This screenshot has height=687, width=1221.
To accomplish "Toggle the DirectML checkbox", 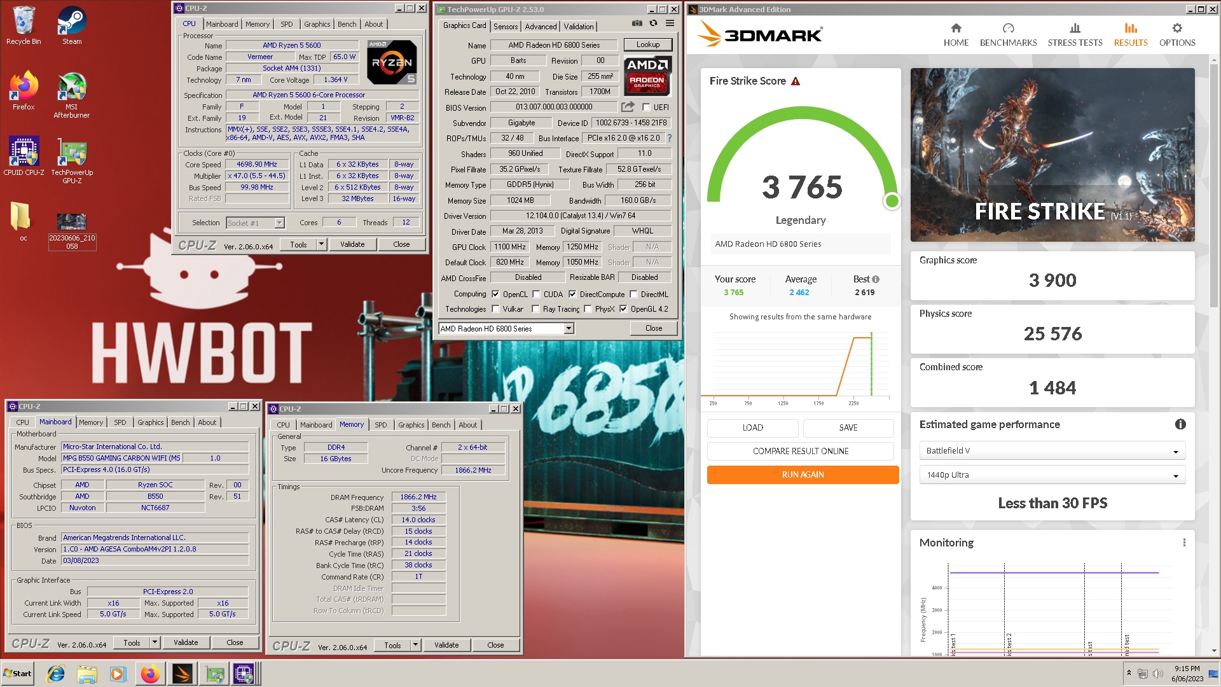I will point(633,295).
